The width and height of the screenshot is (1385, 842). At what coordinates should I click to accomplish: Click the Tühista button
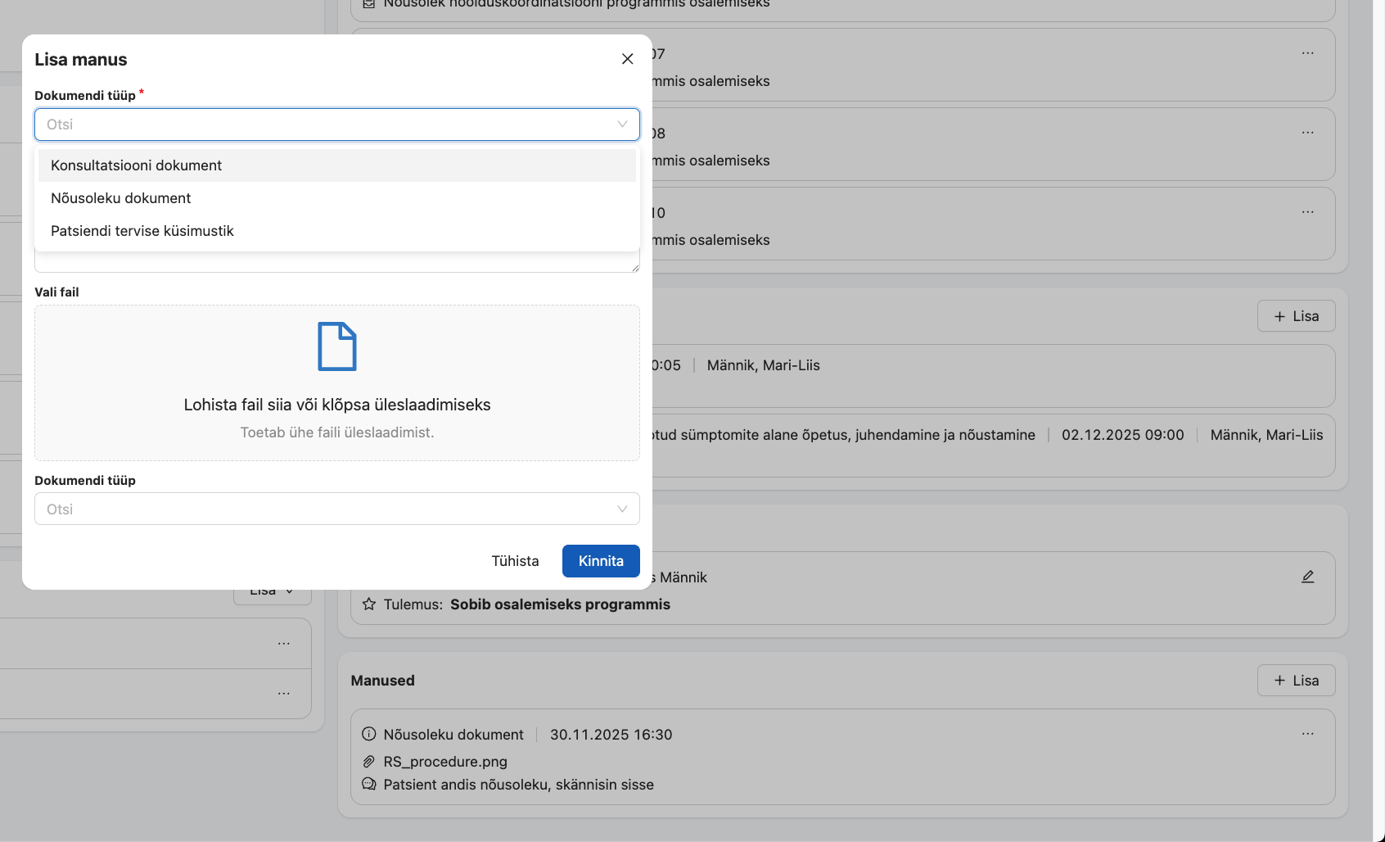point(515,561)
